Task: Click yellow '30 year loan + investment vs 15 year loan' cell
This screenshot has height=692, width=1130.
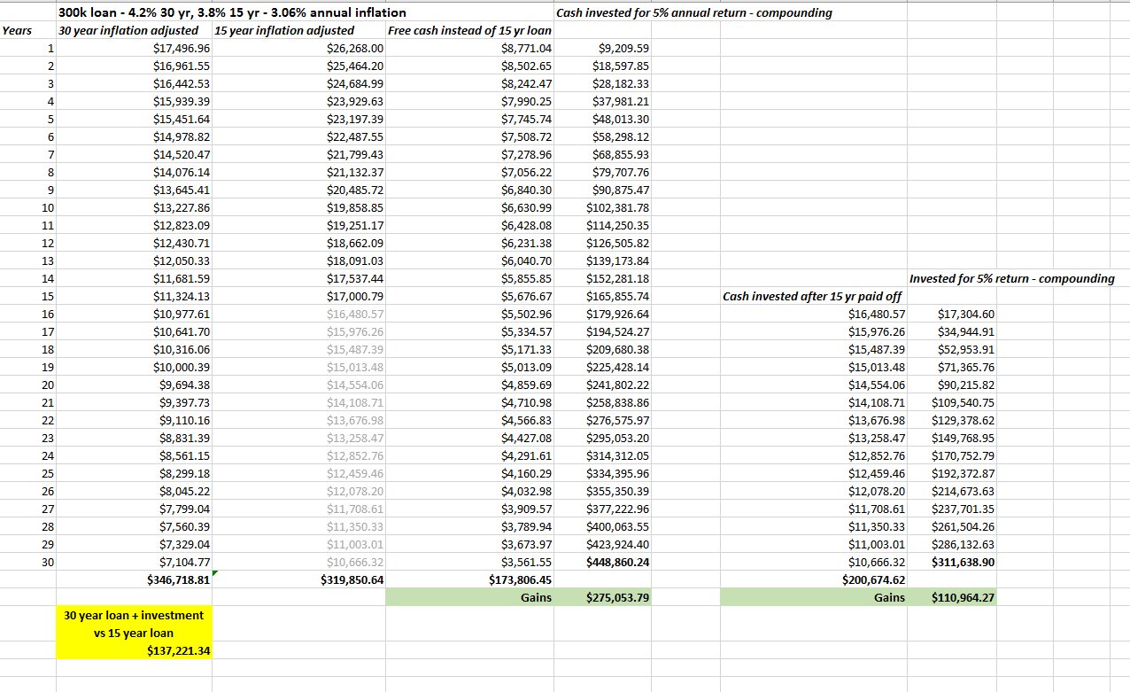Action: (x=134, y=624)
